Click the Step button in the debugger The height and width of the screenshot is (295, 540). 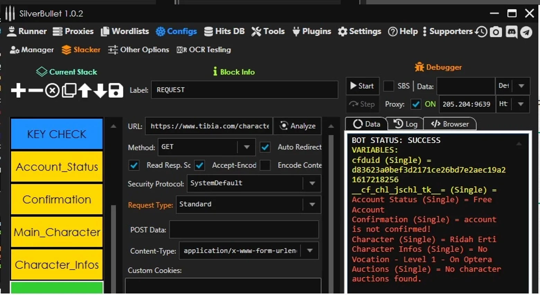click(362, 104)
